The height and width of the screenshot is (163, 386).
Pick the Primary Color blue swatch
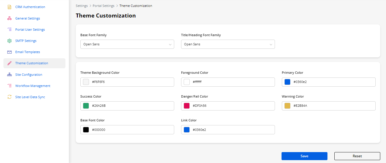point(287,82)
